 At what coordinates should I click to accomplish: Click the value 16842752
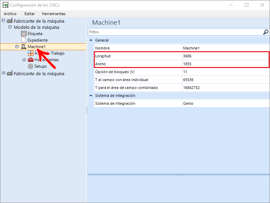click(x=226, y=88)
